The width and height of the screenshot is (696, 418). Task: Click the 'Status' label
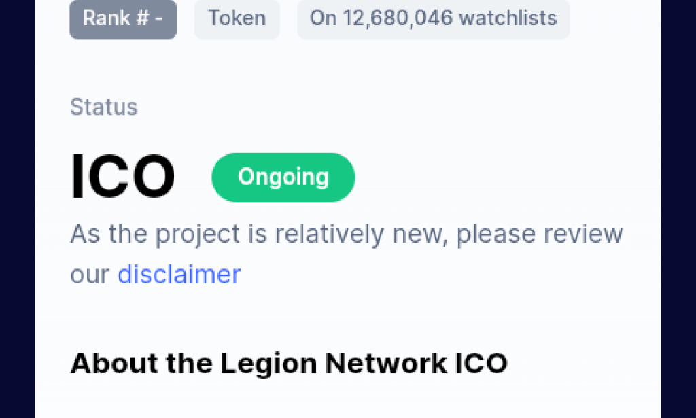[x=103, y=107]
